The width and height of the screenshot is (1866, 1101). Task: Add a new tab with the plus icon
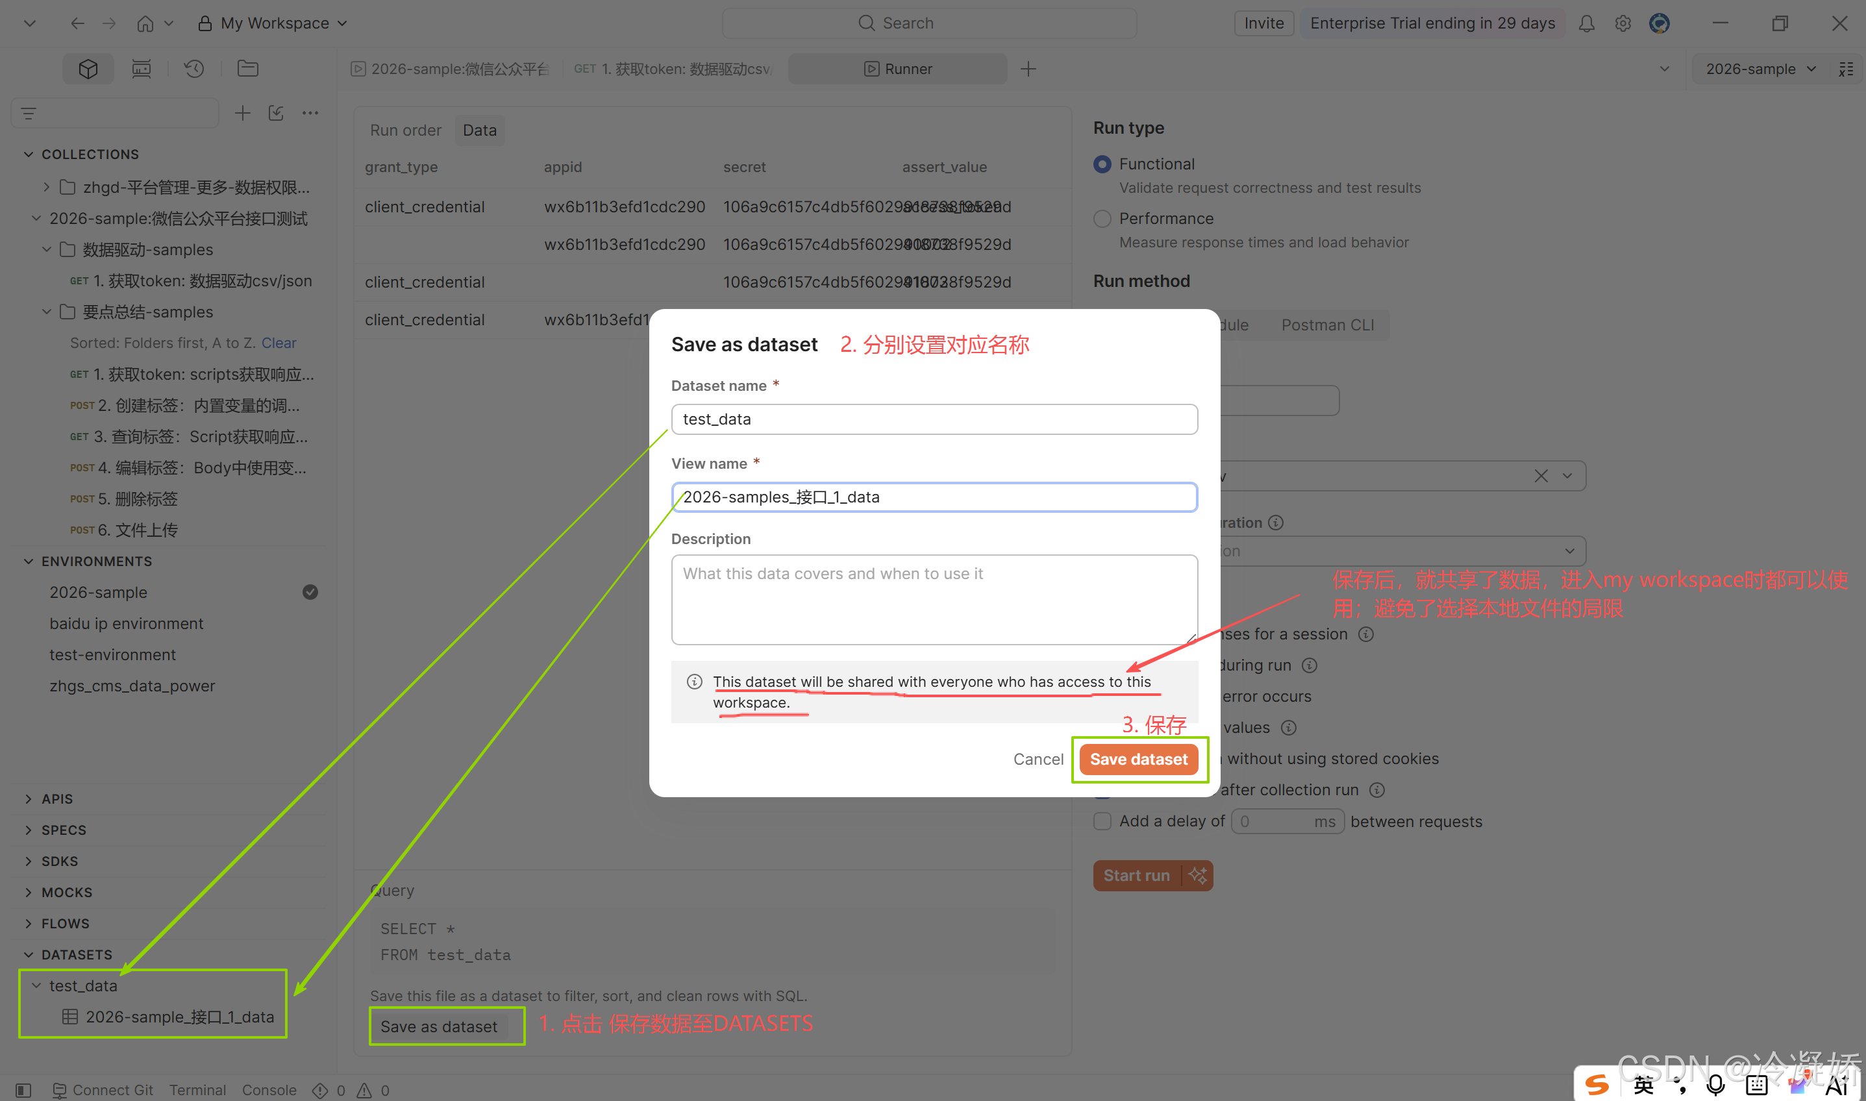click(1028, 69)
